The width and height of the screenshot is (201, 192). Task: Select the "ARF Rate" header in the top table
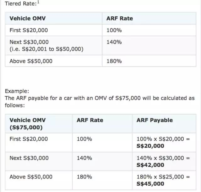coord(120,19)
